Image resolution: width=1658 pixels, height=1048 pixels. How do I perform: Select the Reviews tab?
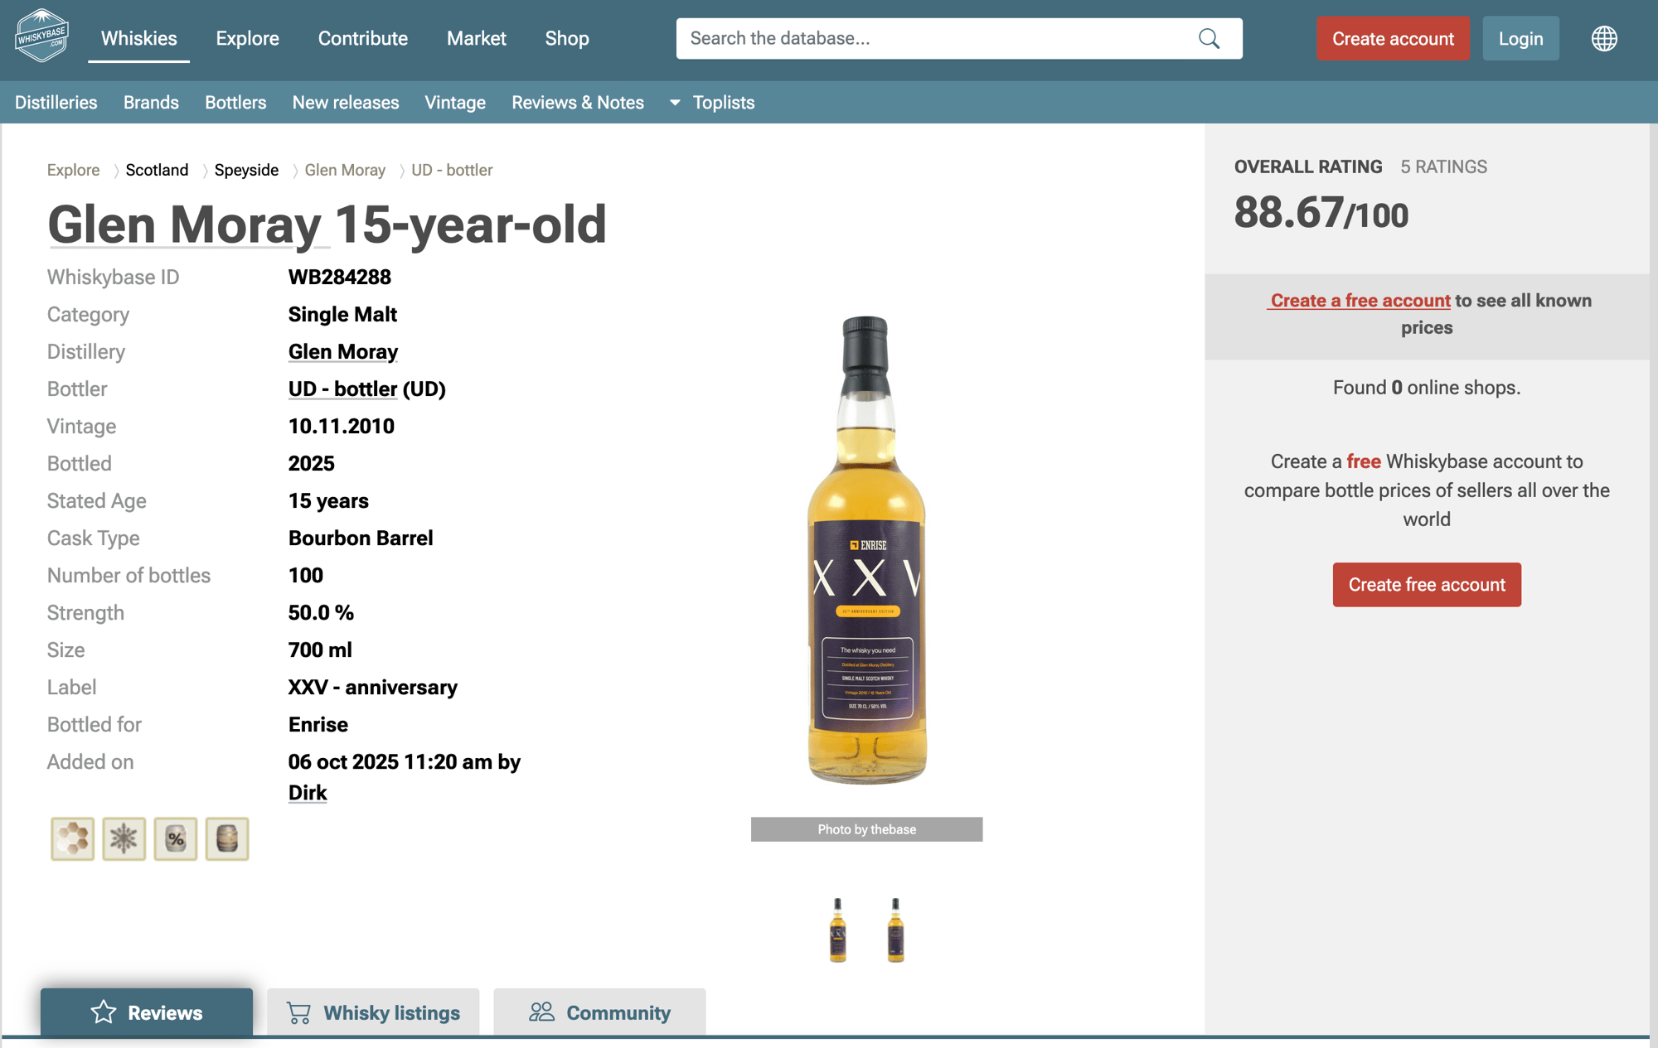pos(147,1012)
